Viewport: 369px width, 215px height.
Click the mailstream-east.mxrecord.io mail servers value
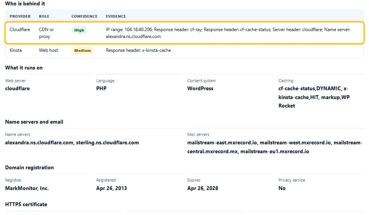pos(275,147)
